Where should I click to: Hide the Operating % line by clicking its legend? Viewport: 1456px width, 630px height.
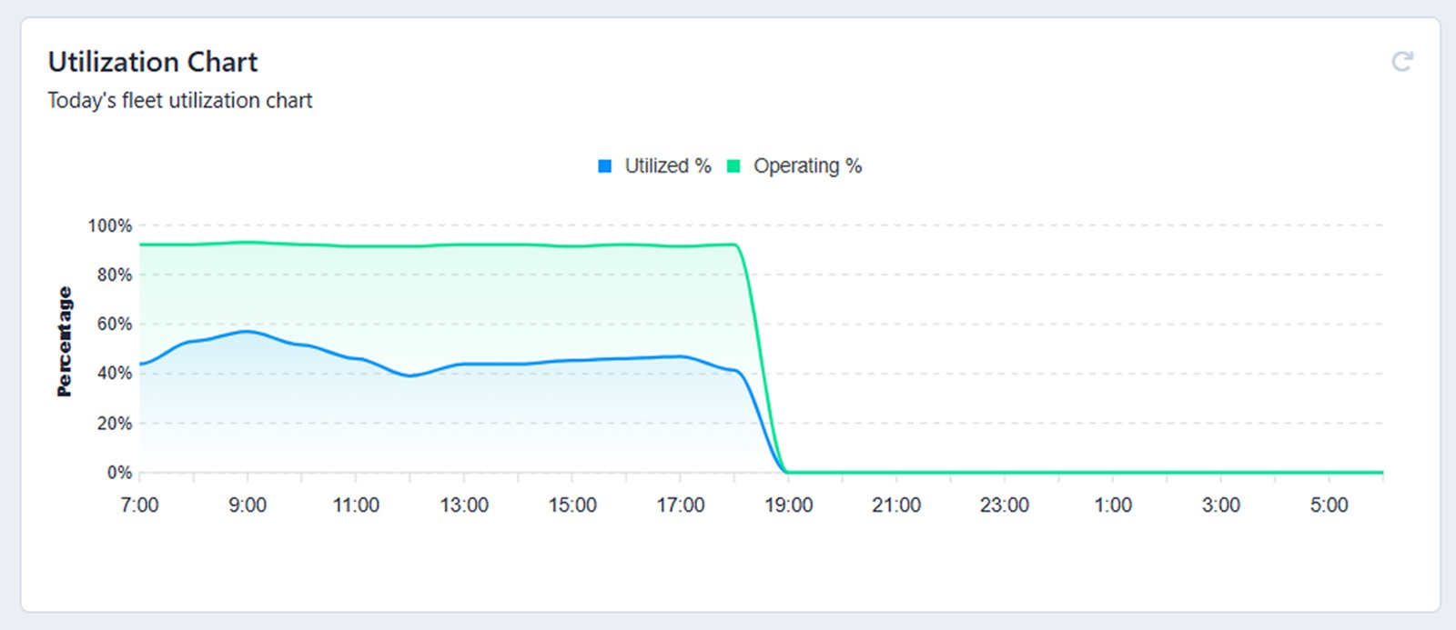coord(806,165)
